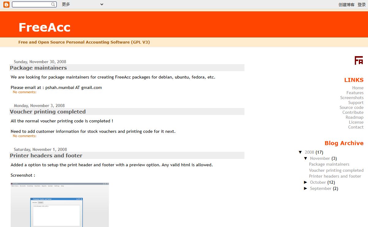
Task: Collapse the November archive arrow
Action: (x=306, y=158)
